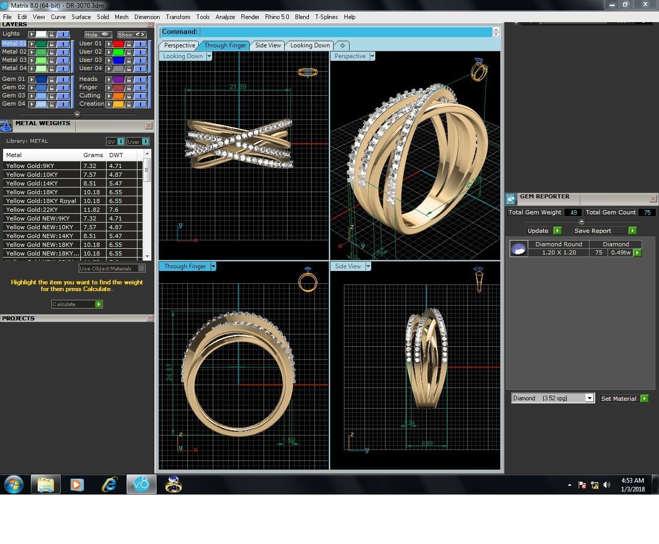
Task: Click the Gem Reporter panel icon
Action: (511, 199)
